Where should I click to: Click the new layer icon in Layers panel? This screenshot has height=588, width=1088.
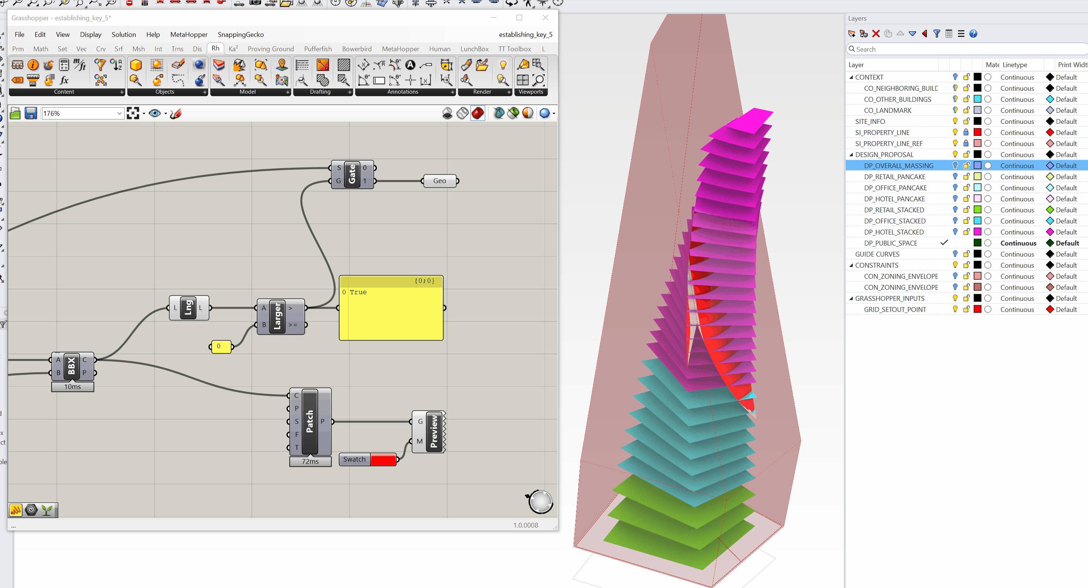[x=851, y=34]
